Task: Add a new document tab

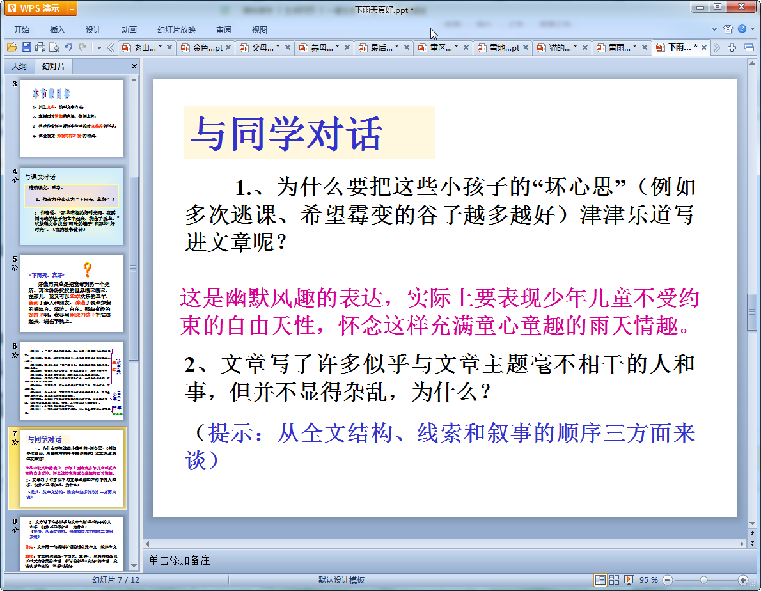Action: point(732,47)
